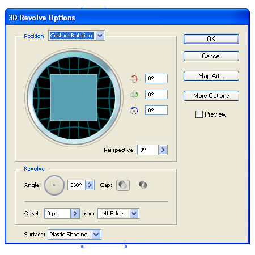Click the Offset pt input field
Screen dimensions: 255x255
(58, 214)
